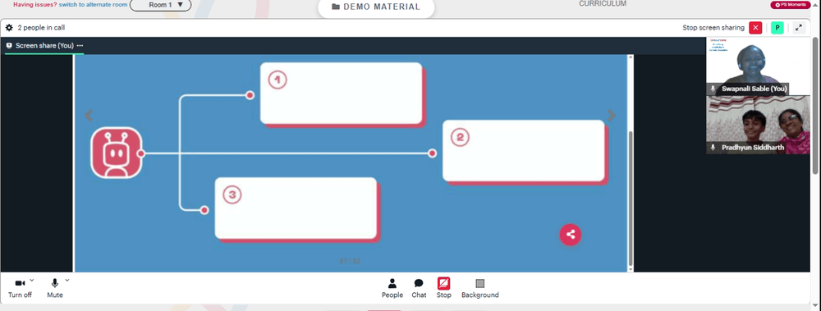The image size is (821, 311).
Task: Open the People panel
Action: click(392, 288)
